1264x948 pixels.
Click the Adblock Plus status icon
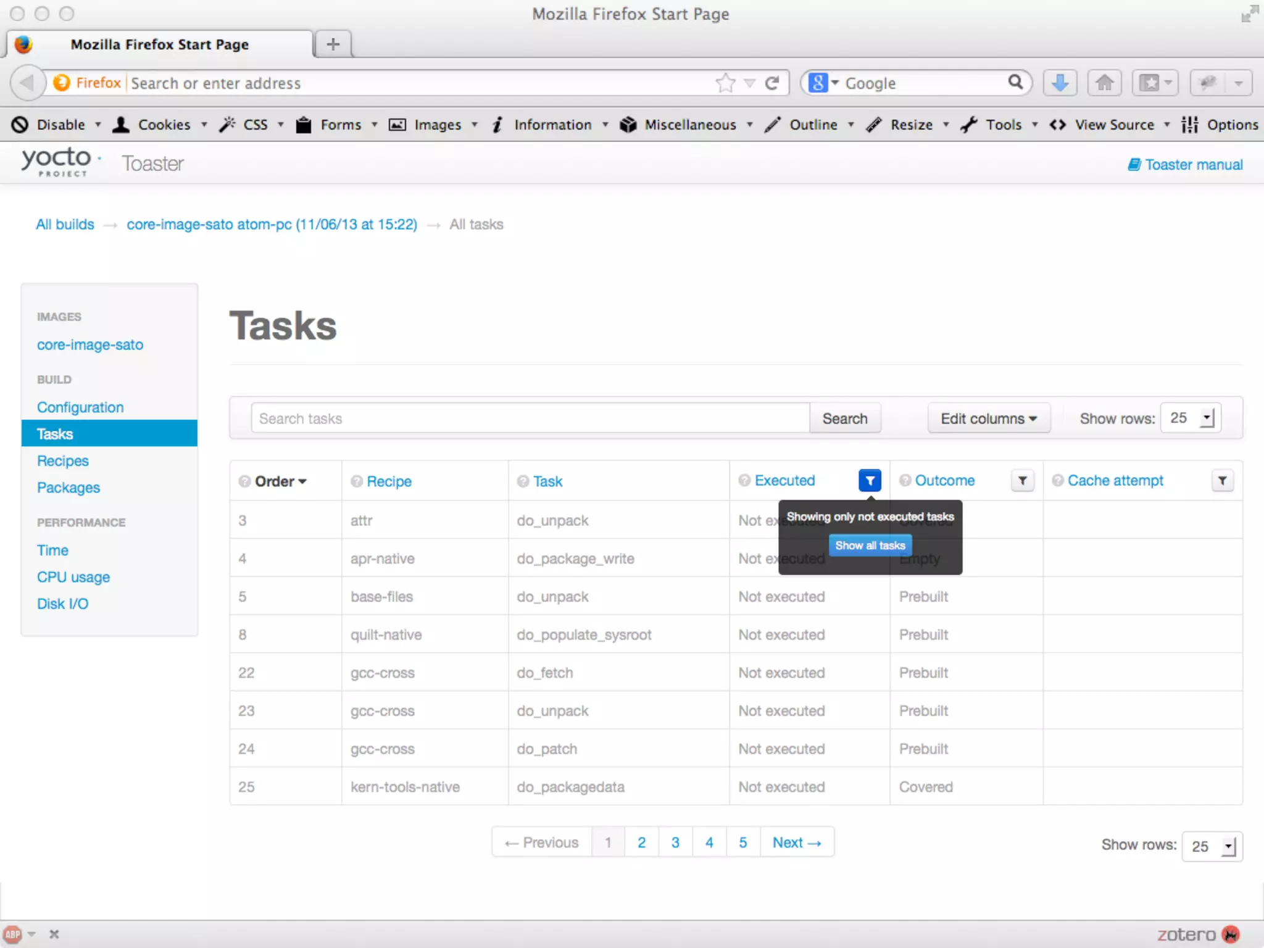[x=12, y=934]
